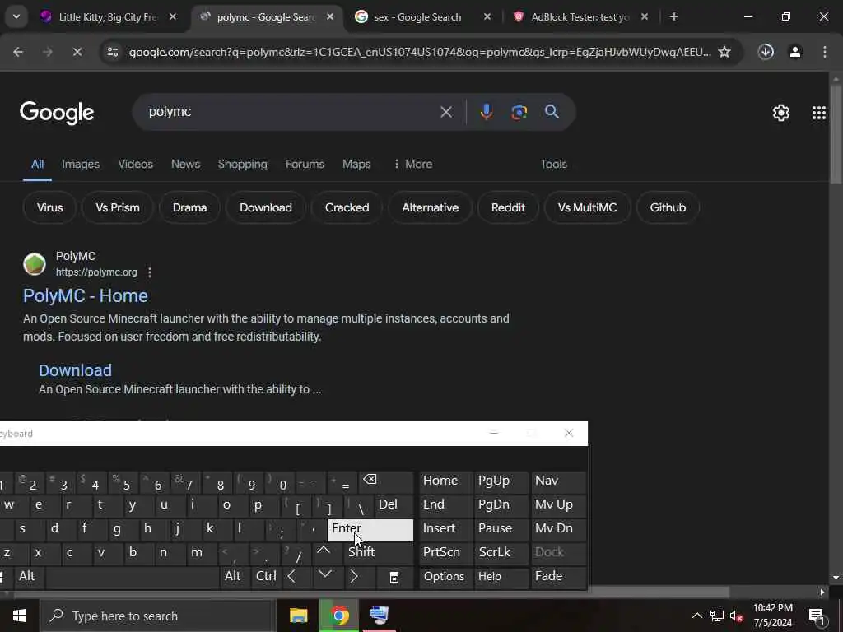Switch to the Shopping results tab
The height and width of the screenshot is (632, 843).
[x=243, y=164]
